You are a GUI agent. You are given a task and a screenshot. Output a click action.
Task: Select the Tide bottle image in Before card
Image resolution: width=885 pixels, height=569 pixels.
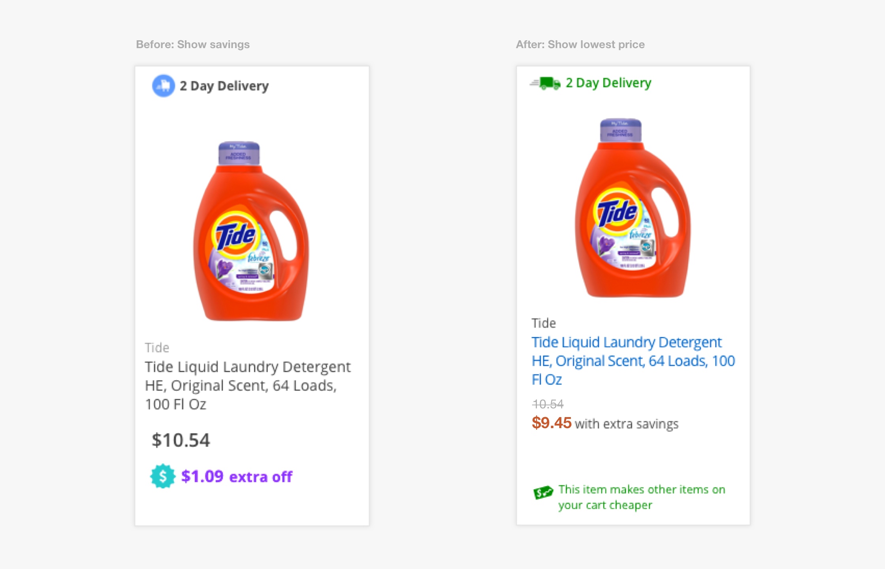[251, 232]
